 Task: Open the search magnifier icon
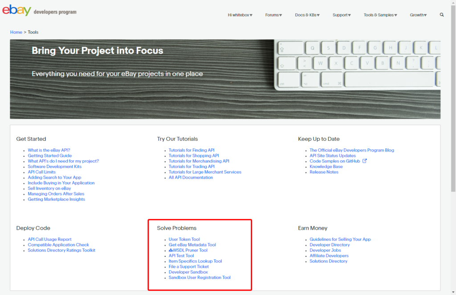pos(442,15)
